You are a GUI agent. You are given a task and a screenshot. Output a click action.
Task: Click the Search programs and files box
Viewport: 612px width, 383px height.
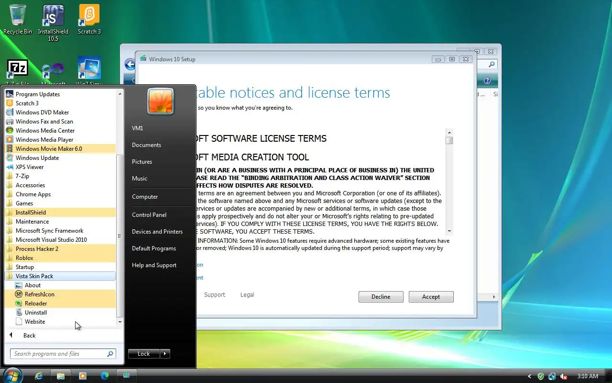[x=63, y=354]
